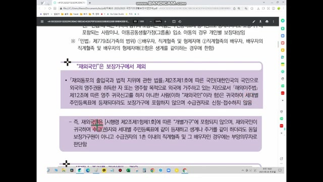
Task: Open the Naver bookmark folder
Action: pos(74,14)
